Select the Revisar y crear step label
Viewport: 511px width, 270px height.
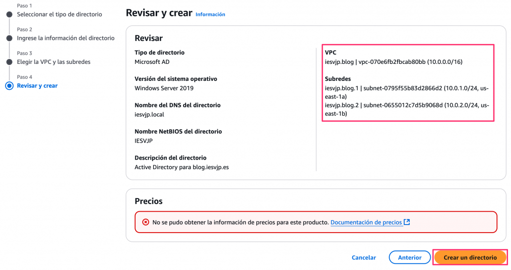37,86
